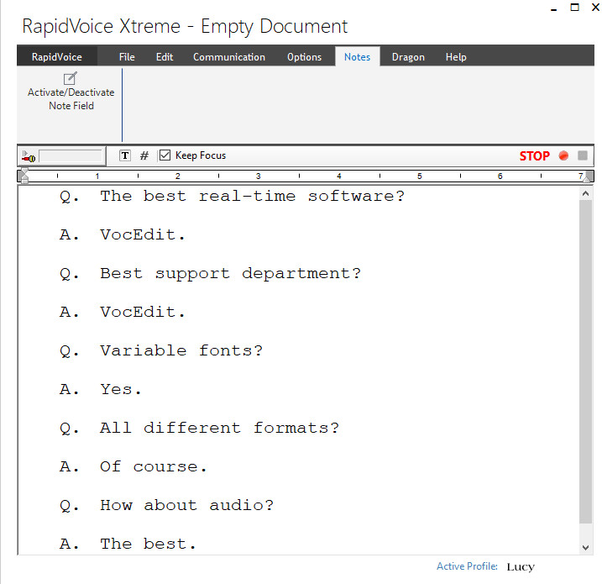Open the RapidVoice tab
This screenshot has width=602, height=584.
pyautogui.click(x=57, y=57)
